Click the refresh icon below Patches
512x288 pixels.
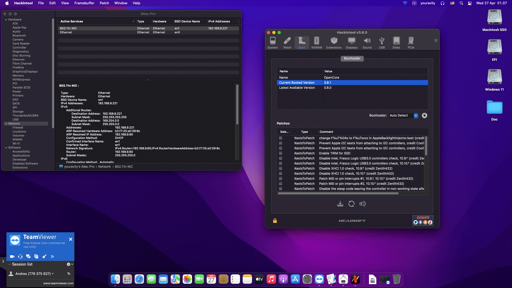pos(351,204)
